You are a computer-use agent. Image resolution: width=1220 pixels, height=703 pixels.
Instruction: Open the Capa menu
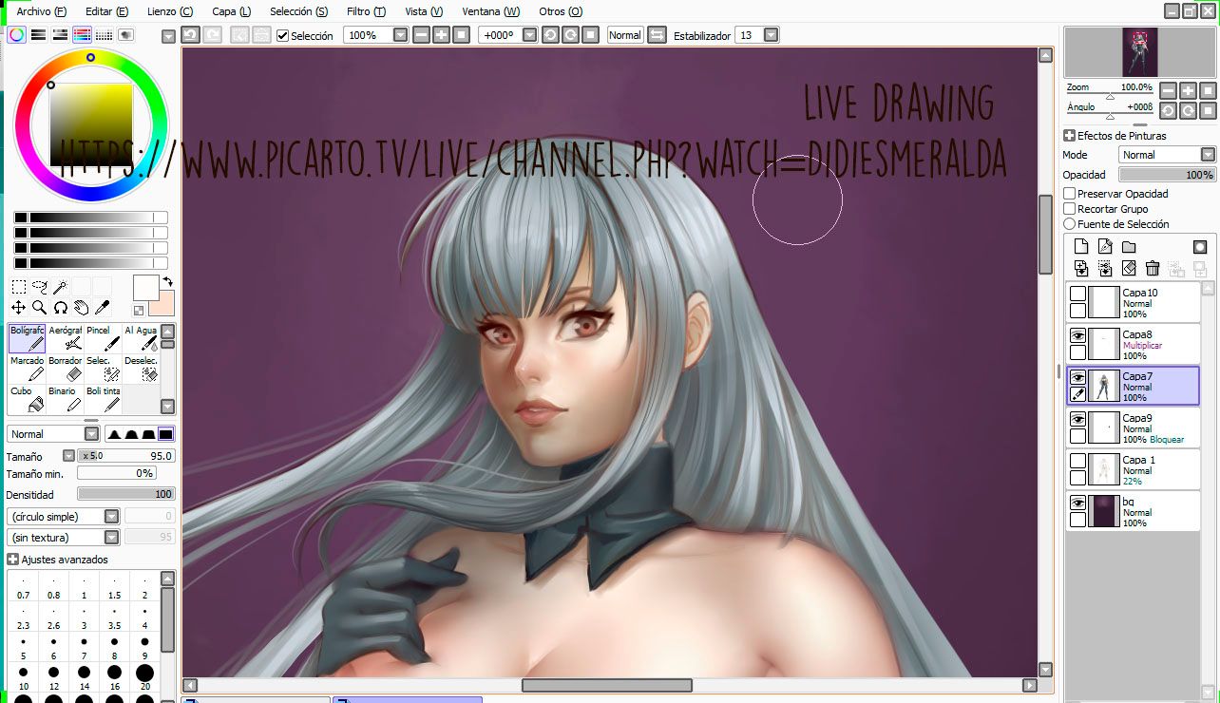[x=232, y=11]
